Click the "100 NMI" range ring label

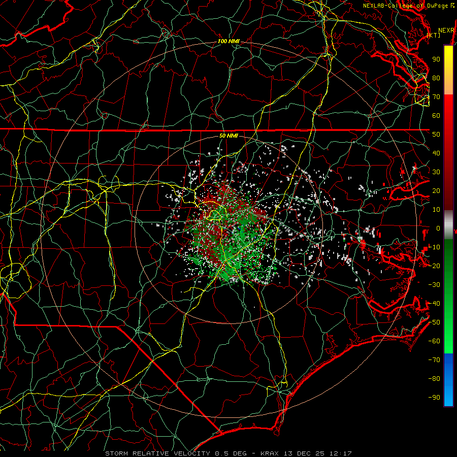(228, 42)
